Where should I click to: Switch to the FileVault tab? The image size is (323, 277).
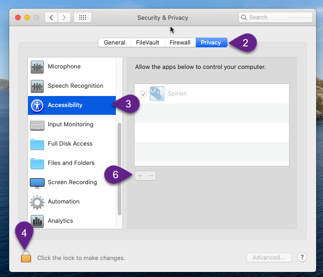point(147,42)
